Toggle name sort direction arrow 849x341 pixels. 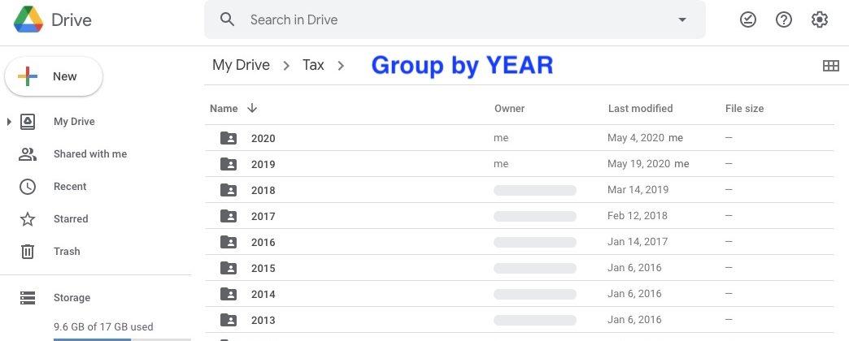pyautogui.click(x=252, y=108)
